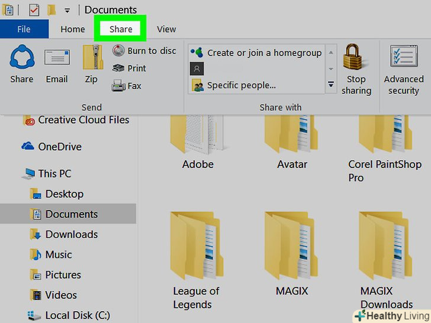
Task: Select This PC in navigation pane
Action: coord(47,173)
